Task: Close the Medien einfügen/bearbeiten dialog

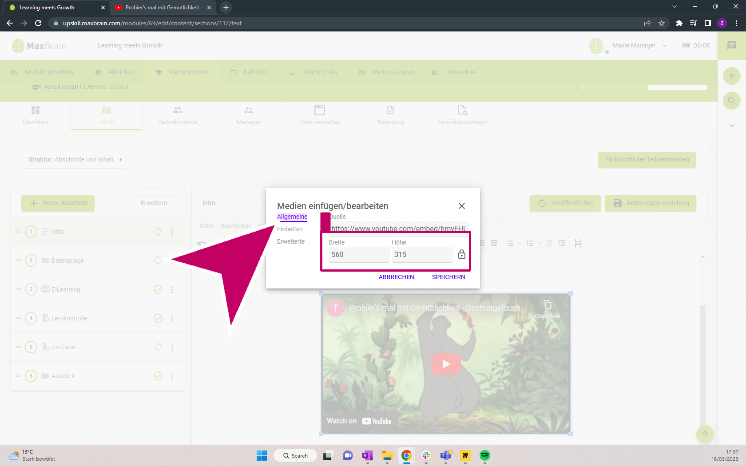Action: pyautogui.click(x=462, y=206)
